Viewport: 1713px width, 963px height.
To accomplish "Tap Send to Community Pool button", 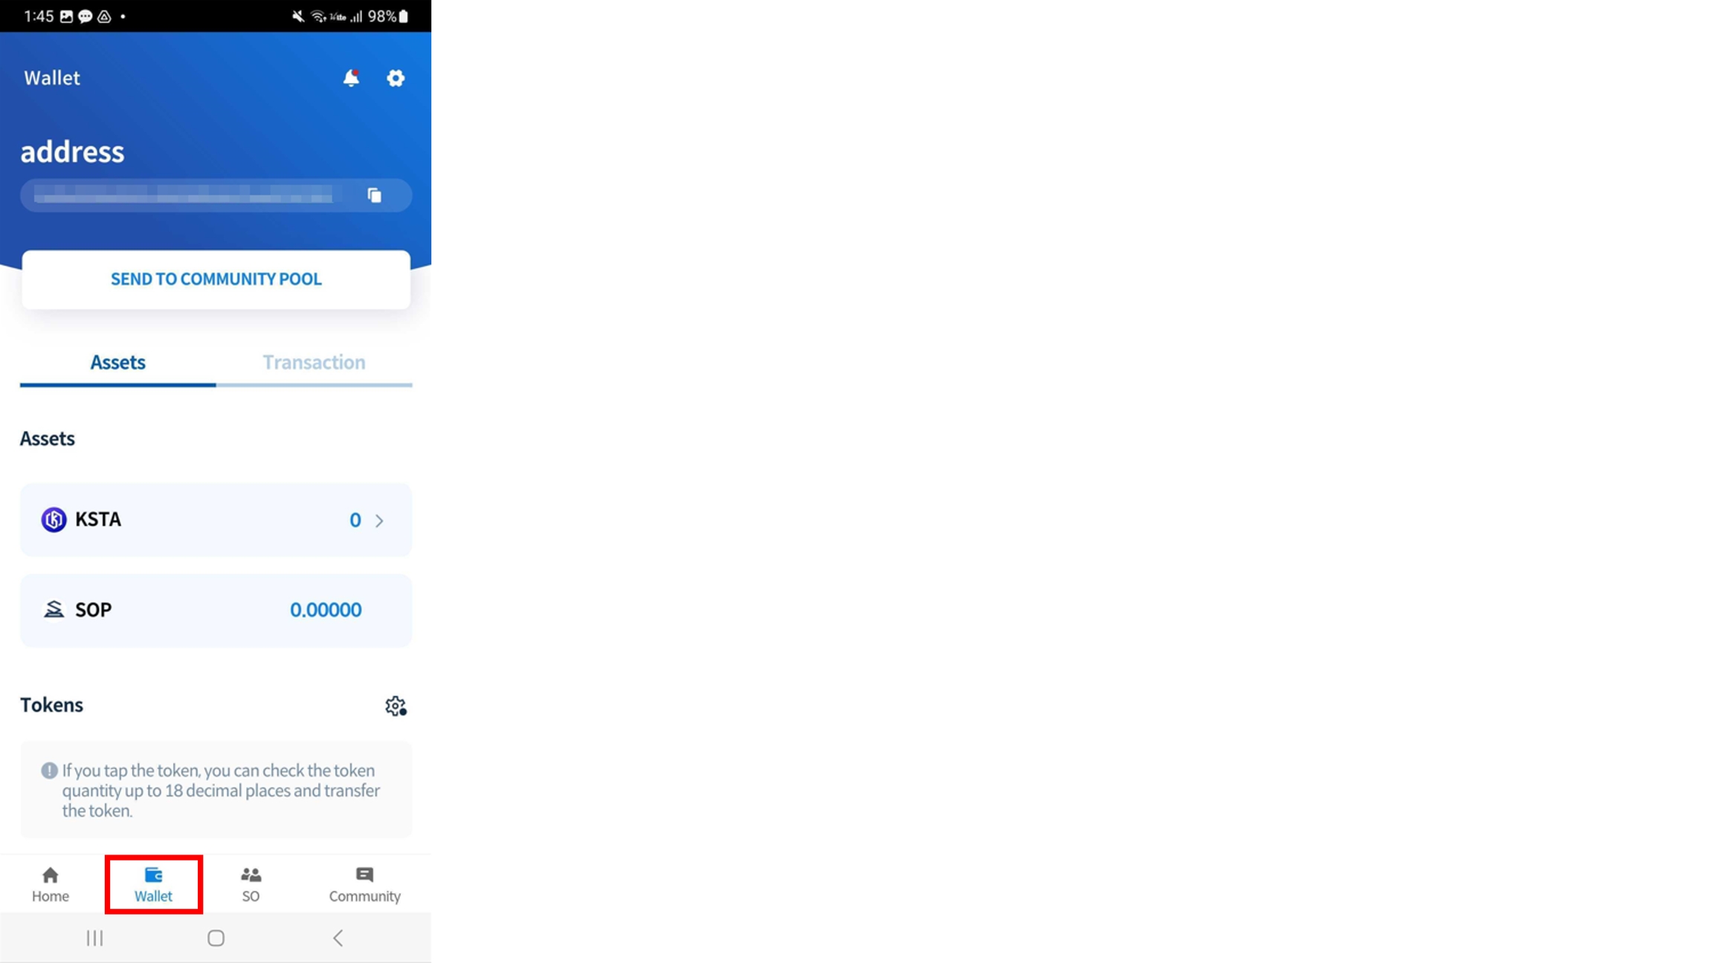I will pos(216,279).
